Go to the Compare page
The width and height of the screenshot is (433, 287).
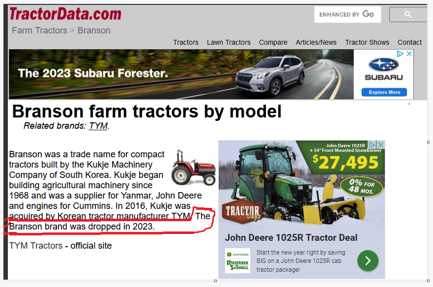click(273, 42)
